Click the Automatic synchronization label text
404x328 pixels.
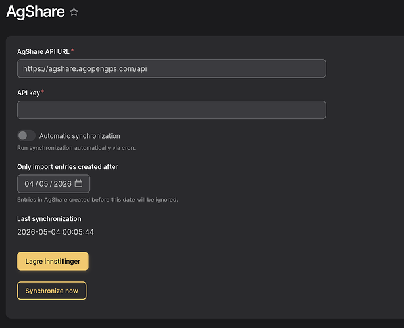pos(80,136)
